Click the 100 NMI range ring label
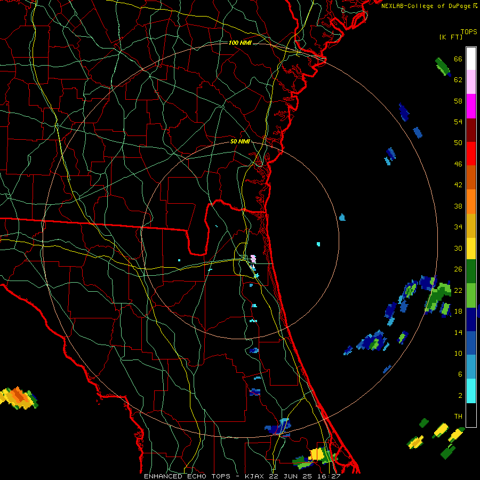Image resolution: width=480 pixels, height=480 pixels. point(240,43)
